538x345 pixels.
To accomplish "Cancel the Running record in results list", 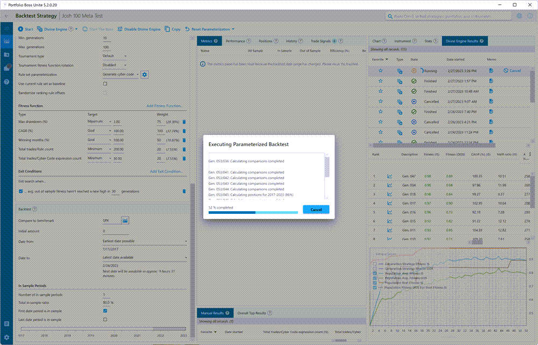I will [x=512, y=70].
